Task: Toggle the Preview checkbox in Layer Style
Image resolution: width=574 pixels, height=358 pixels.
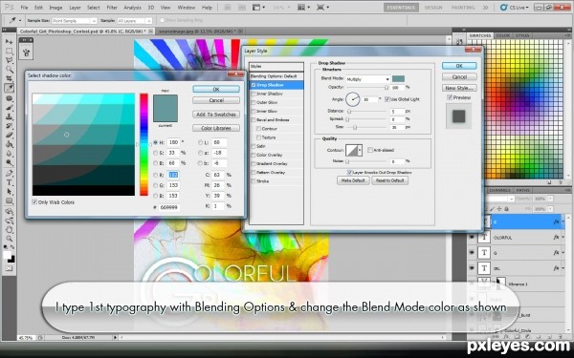Action: 450,97
